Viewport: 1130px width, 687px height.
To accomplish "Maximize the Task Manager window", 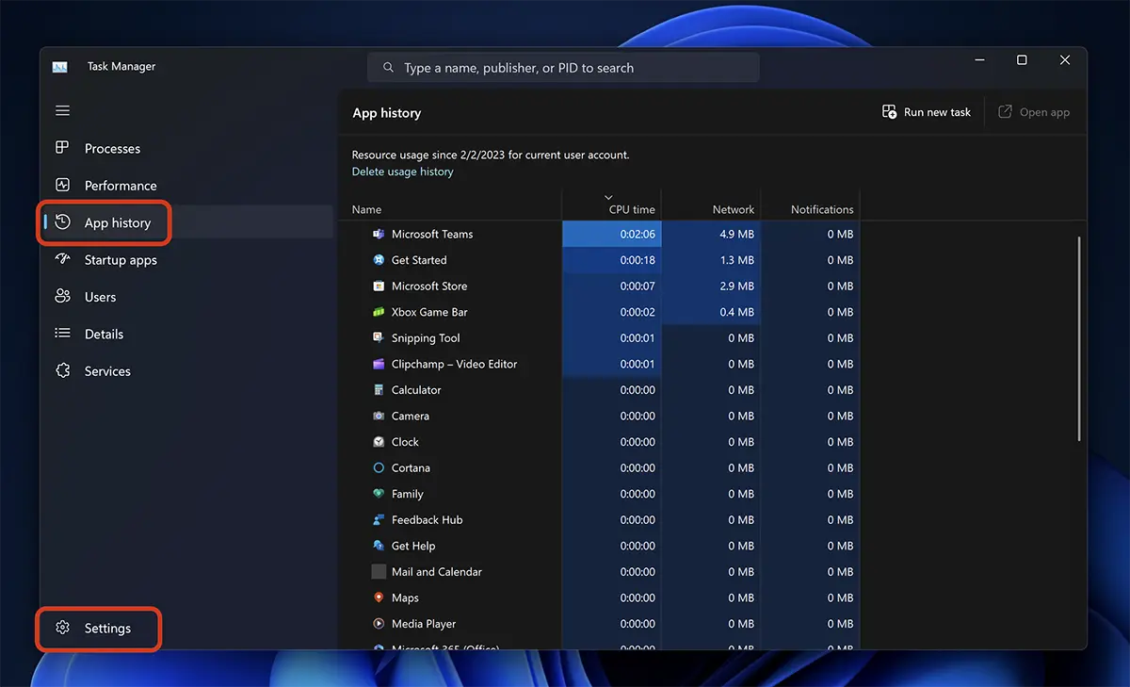I will [x=1022, y=60].
